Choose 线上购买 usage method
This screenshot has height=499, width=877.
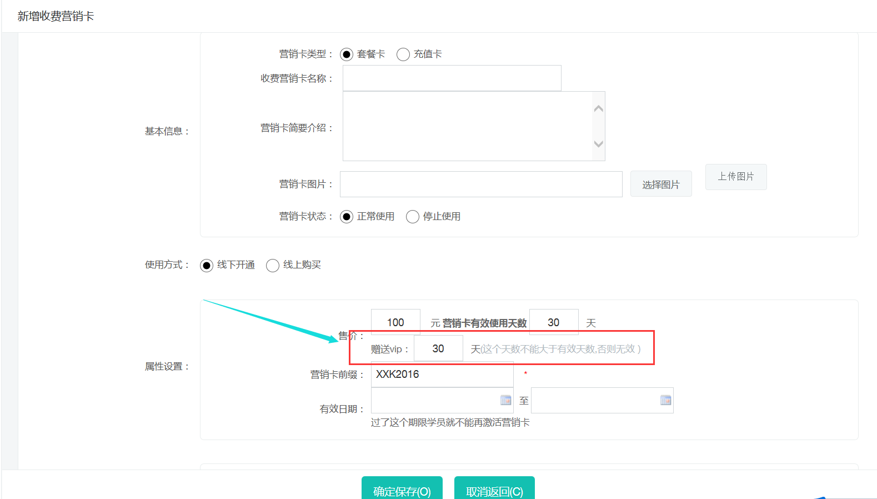pos(273,266)
